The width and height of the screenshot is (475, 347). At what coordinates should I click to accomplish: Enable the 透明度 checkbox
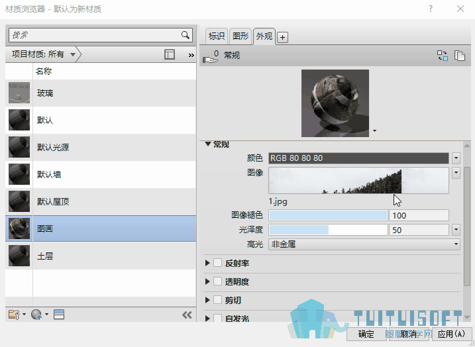pos(217,281)
